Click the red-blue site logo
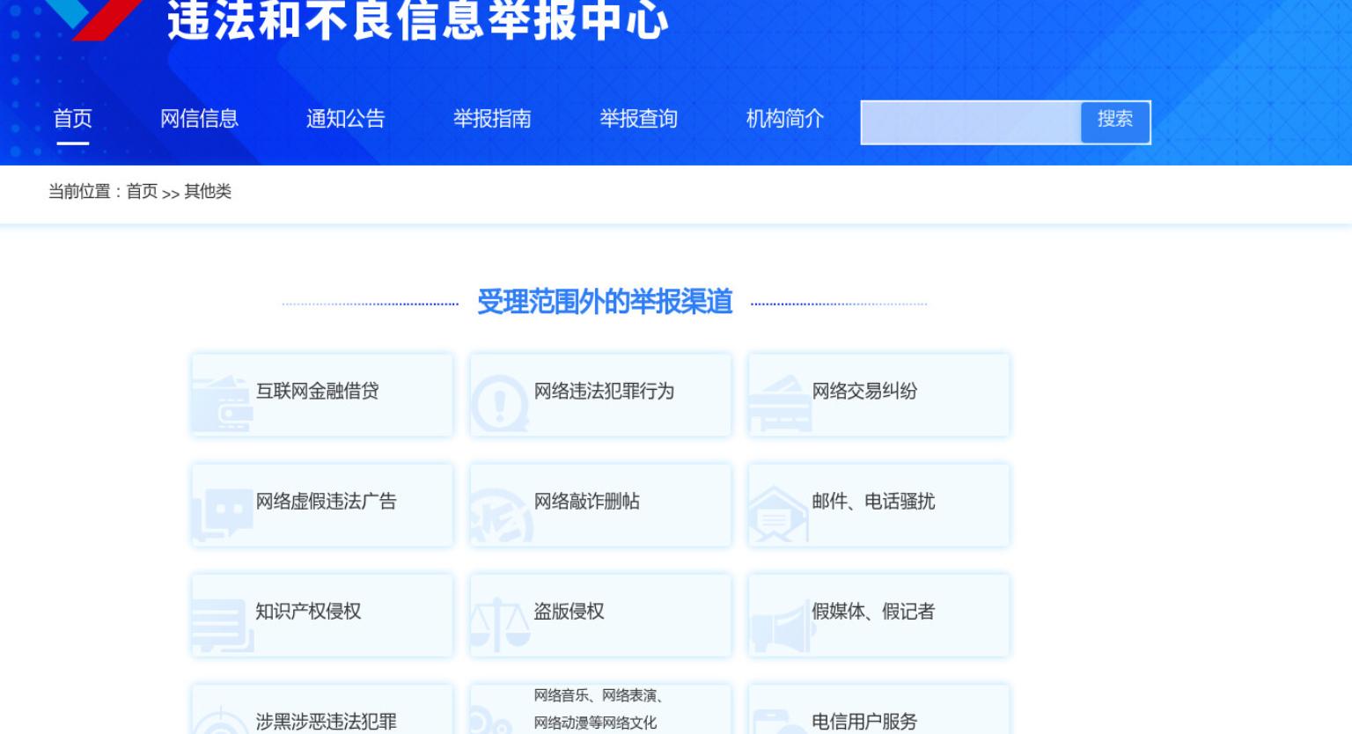Image resolution: width=1352 pixels, height=734 pixels. (x=94, y=19)
